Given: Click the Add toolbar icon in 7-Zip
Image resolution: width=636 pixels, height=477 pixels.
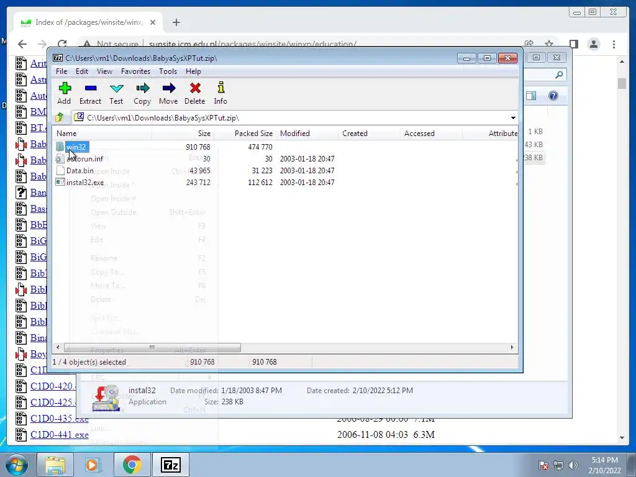Looking at the screenshot, I should coord(65,93).
